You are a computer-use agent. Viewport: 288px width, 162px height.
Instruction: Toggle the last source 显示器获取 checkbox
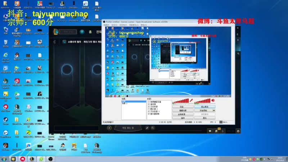click(x=149, y=114)
